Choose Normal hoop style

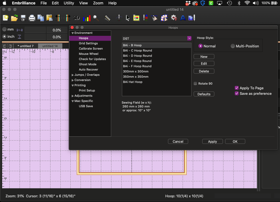tap(200, 46)
